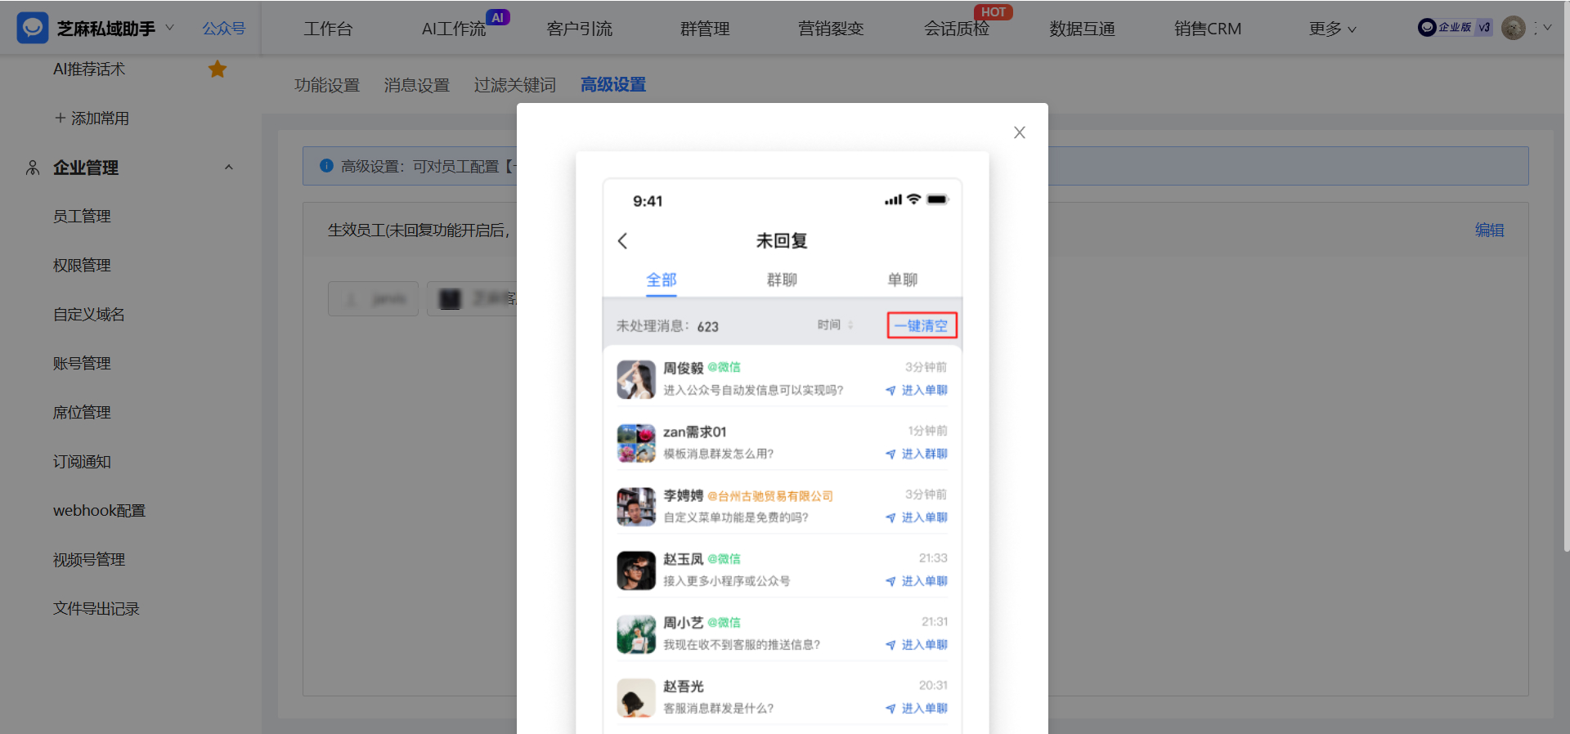Click 赵吾光 avatar thumbnail
1570x734 pixels.
point(636,698)
